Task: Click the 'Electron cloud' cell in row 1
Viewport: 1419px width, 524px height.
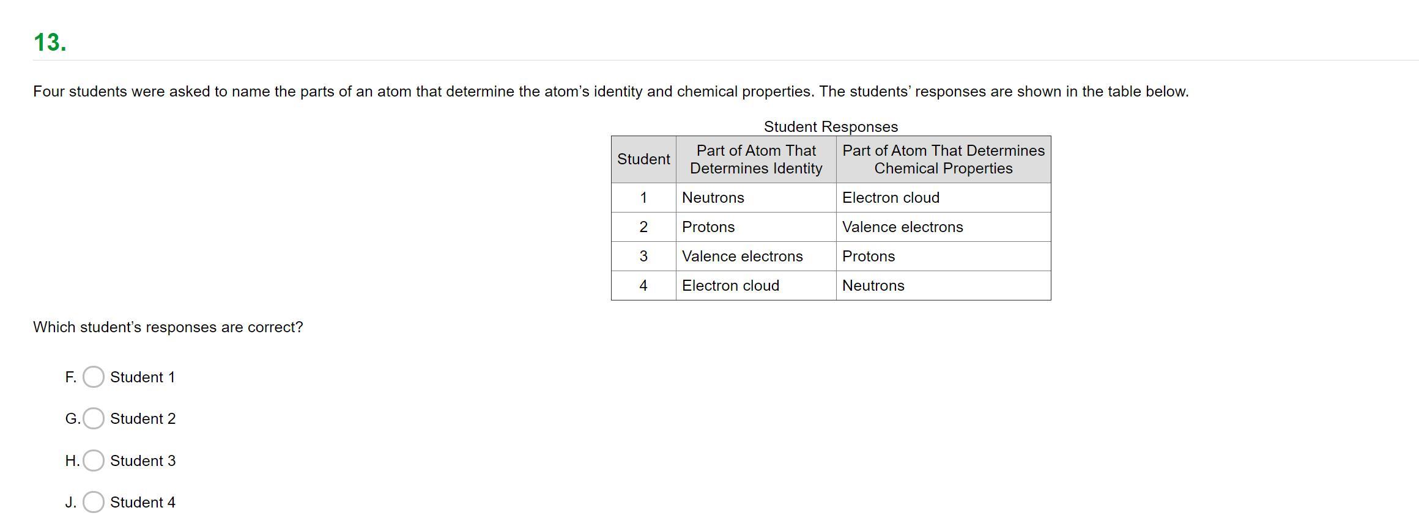Action: [x=891, y=198]
